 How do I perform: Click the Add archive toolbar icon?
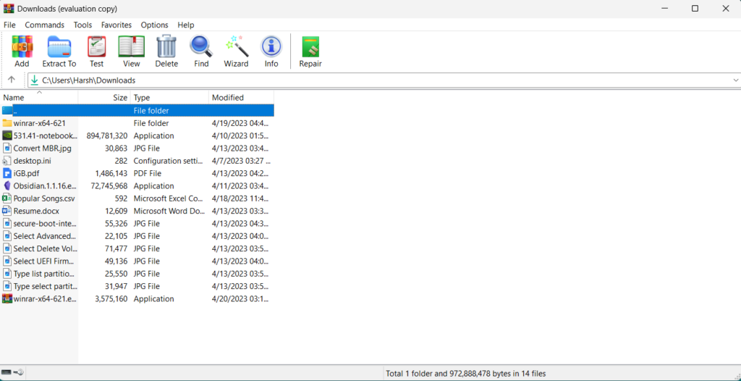[22, 51]
